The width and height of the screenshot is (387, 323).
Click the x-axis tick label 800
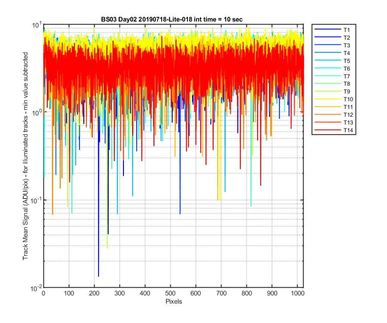tap(246, 293)
